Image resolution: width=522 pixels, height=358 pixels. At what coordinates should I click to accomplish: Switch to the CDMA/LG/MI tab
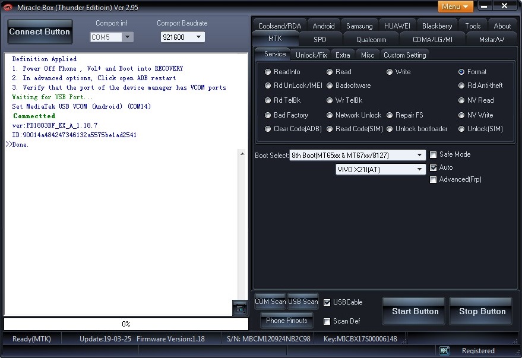[432, 40]
